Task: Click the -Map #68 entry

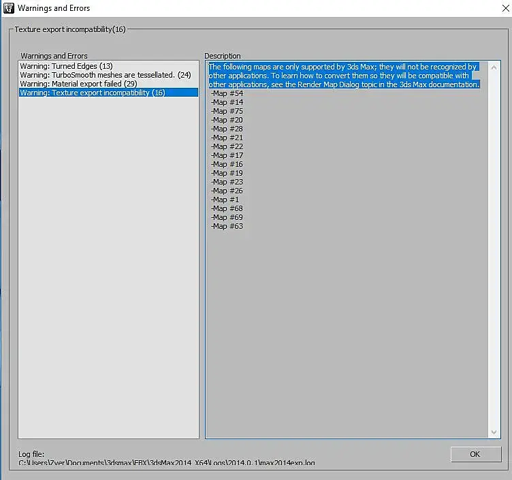Action: (x=227, y=208)
